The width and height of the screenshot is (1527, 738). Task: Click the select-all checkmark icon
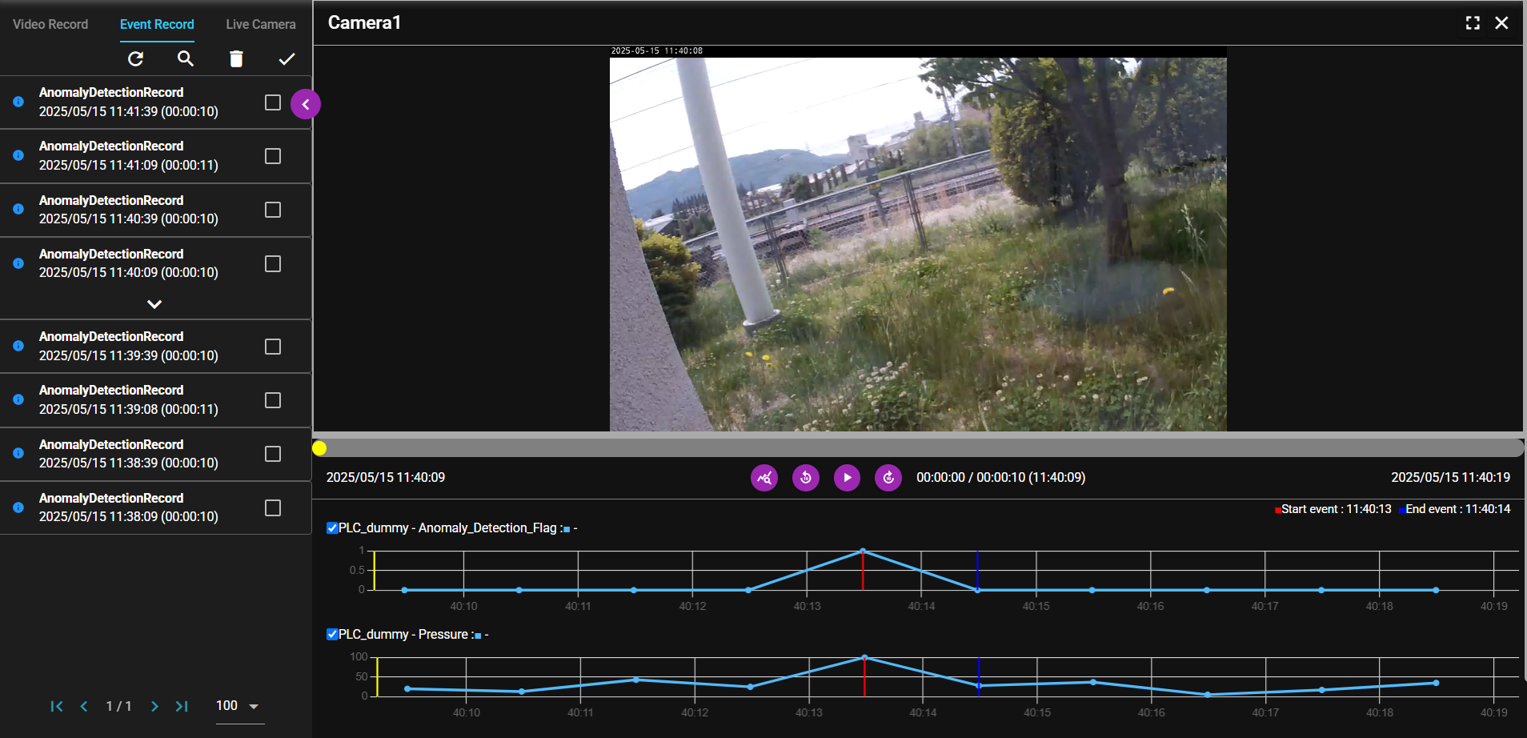pyautogui.click(x=287, y=58)
